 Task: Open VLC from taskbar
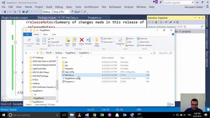[79, 115]
